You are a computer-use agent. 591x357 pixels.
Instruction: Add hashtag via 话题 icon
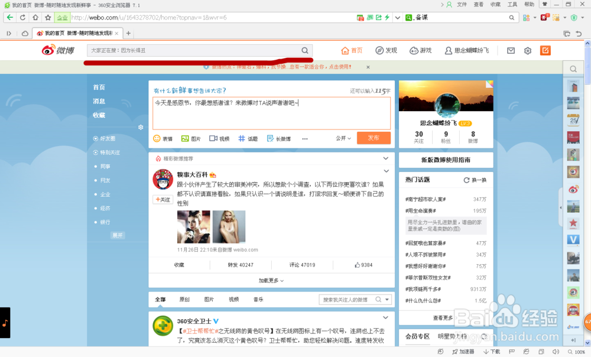[x=248, y=138]
